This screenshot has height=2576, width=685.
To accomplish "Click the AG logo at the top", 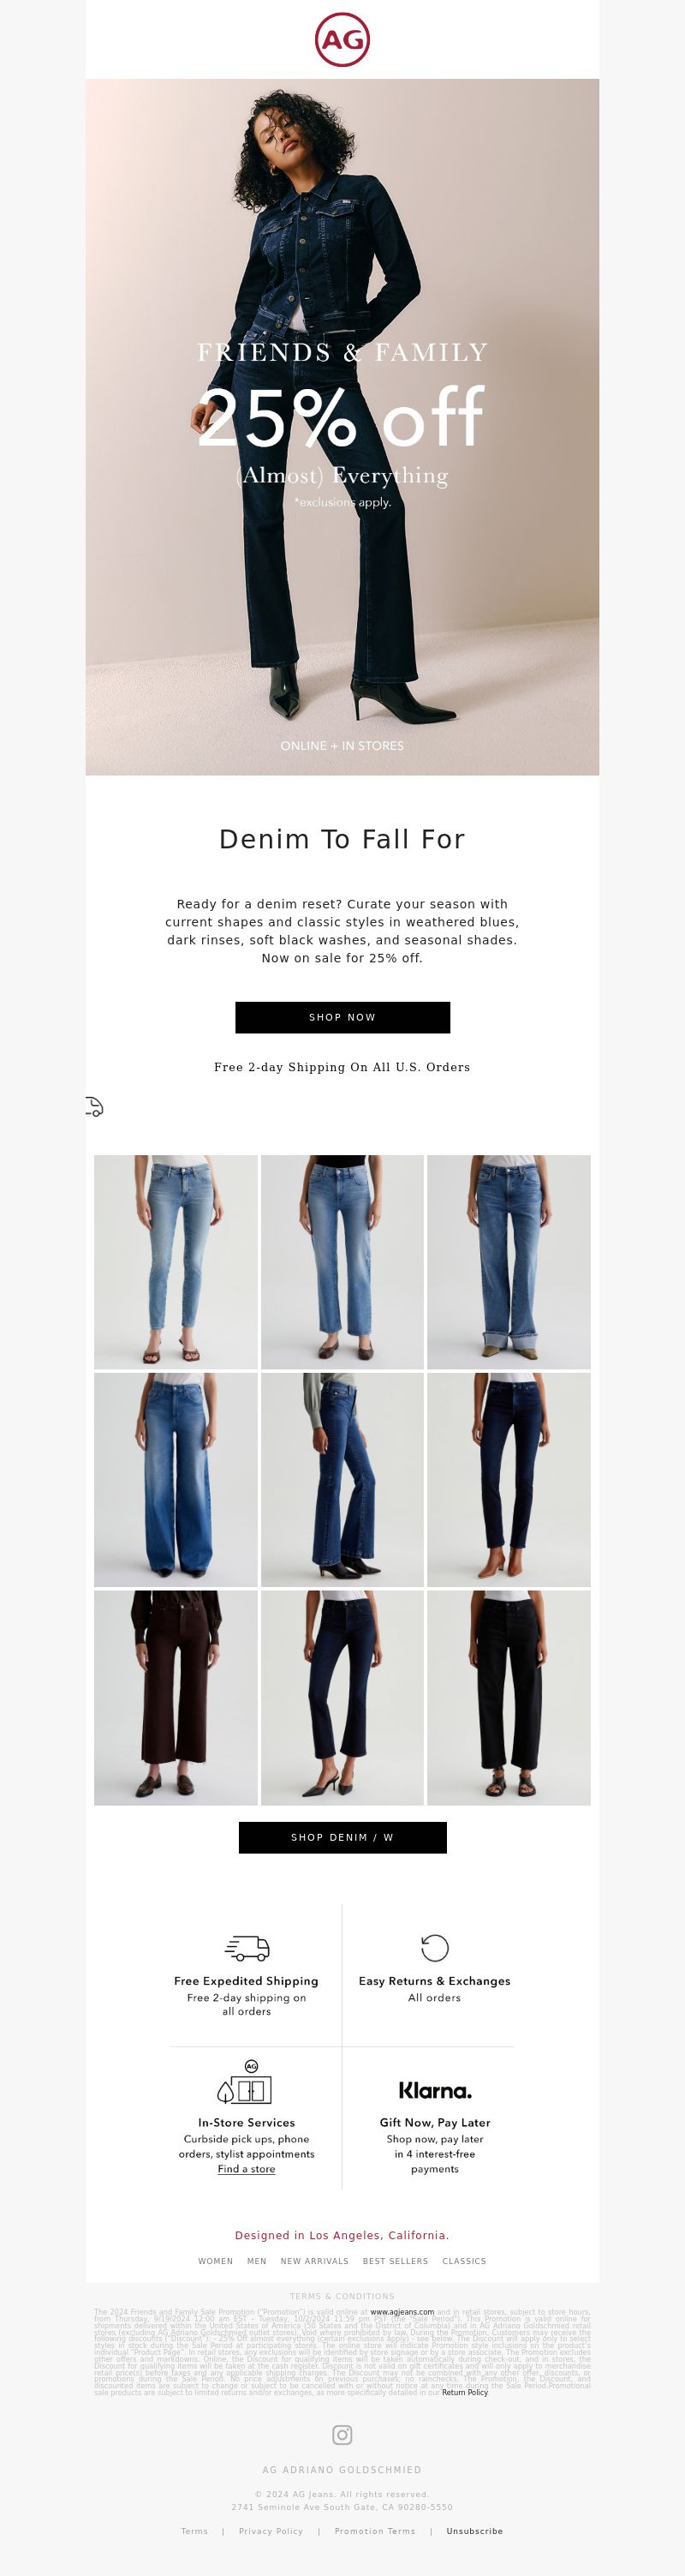I will [x=342, y=40].
